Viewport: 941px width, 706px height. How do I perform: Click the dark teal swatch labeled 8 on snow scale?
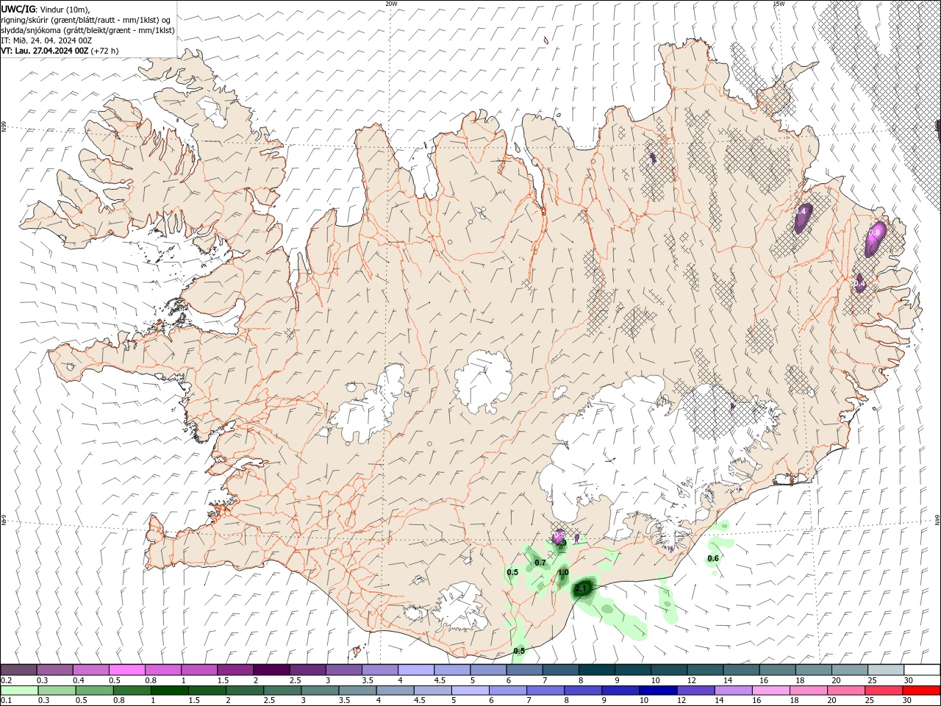tap(597, 669)
